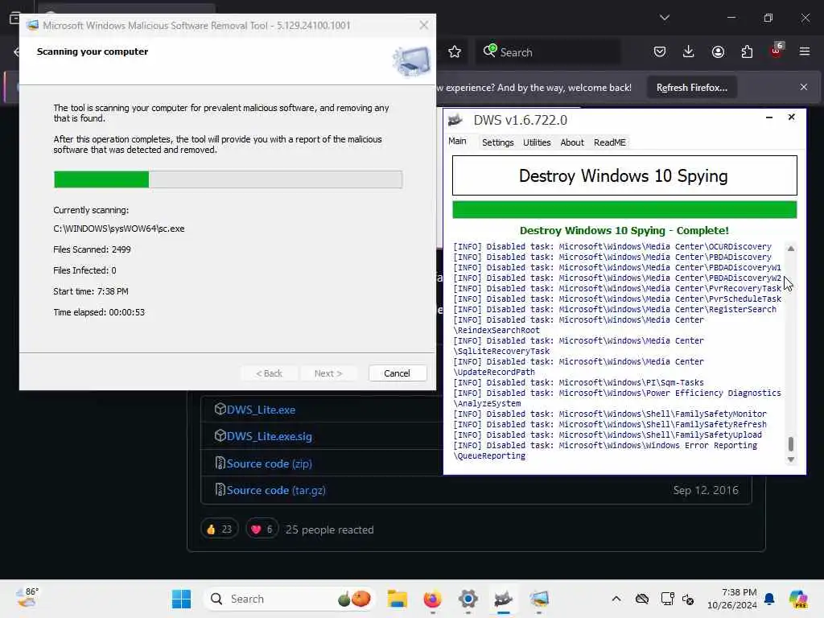Toggle the thumbs up reaction with 23

(x=220, y=529)
